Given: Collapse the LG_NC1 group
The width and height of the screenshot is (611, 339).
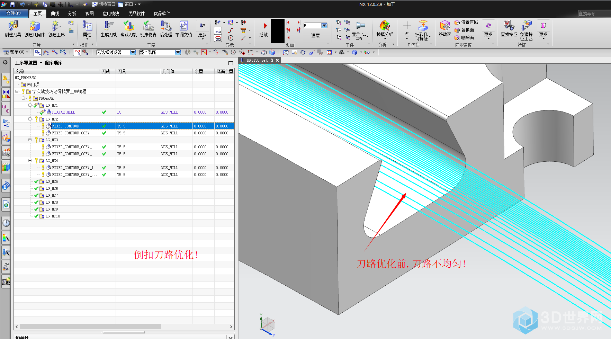Looking at the screenshot, I should (x=30, y=105).
